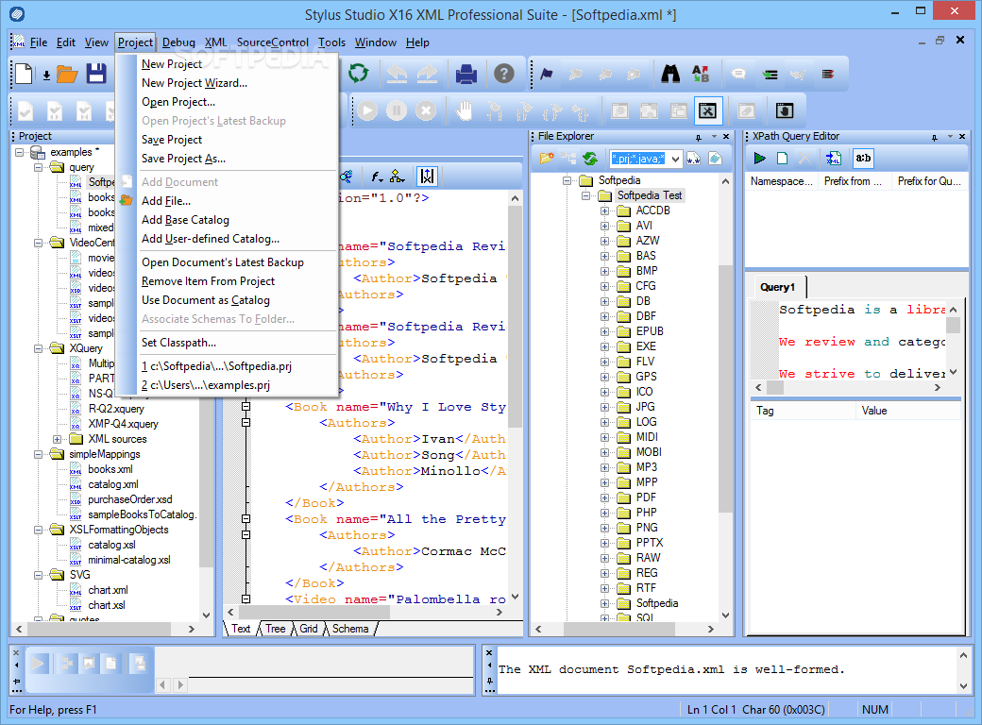
Task: Switch to the Schema view tab
Action: point(350,630)
